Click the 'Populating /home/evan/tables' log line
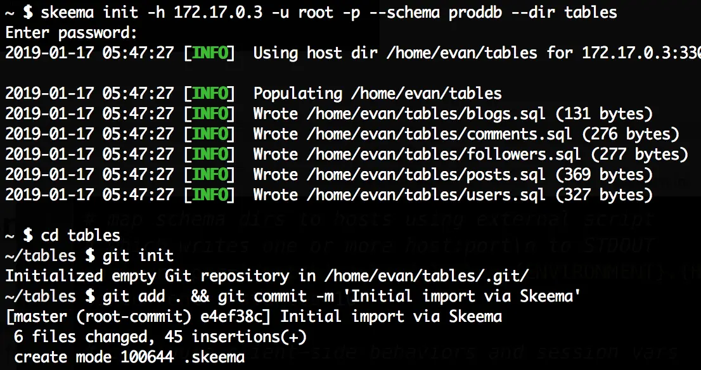The height and width of the screenshot is (370, 701). pos(377,94)
